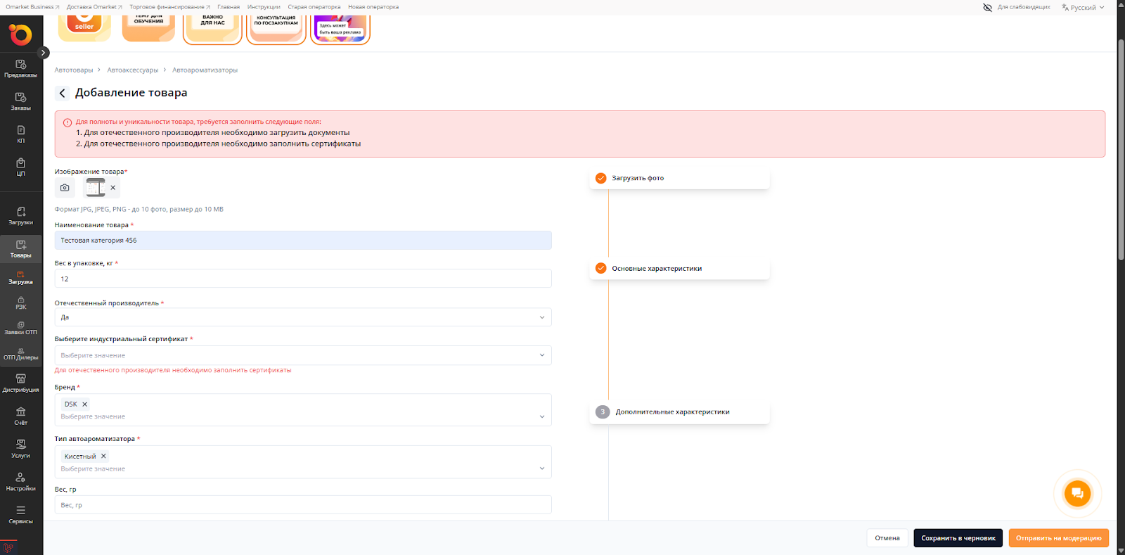Go to Главная in top menu
Screen dimensions: 1125x555
[229, 7]
